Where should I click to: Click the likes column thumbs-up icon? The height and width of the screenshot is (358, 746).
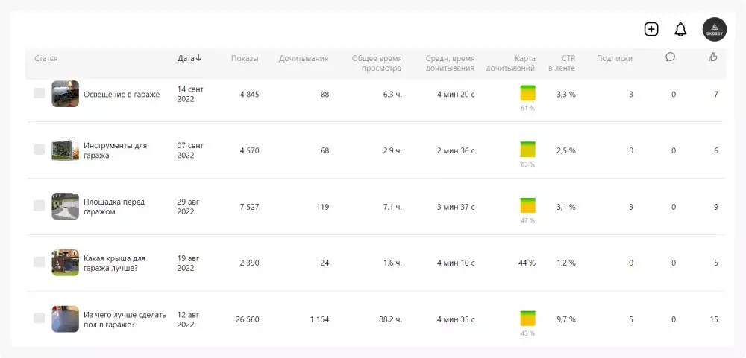click(712, 57)
